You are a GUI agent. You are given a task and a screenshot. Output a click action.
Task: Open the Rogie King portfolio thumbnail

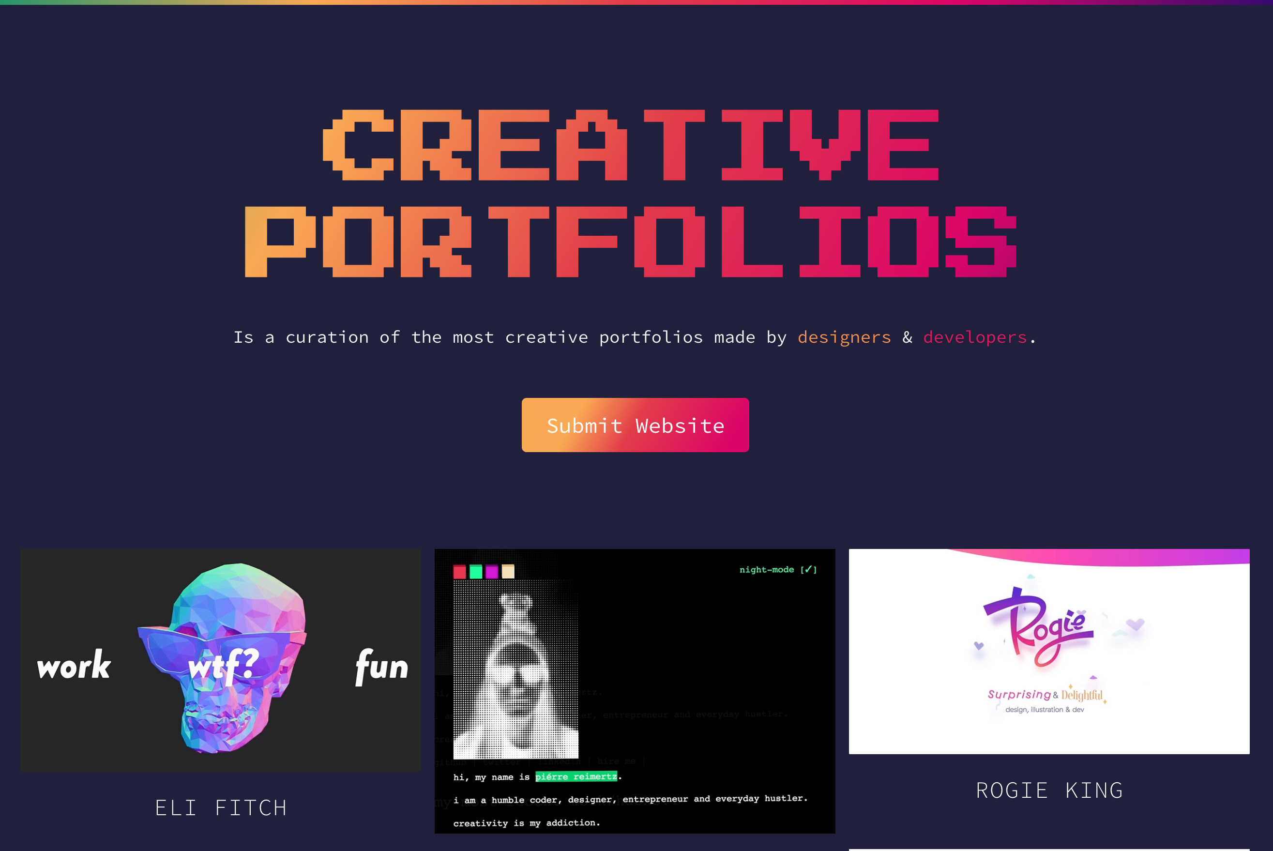1049,651
